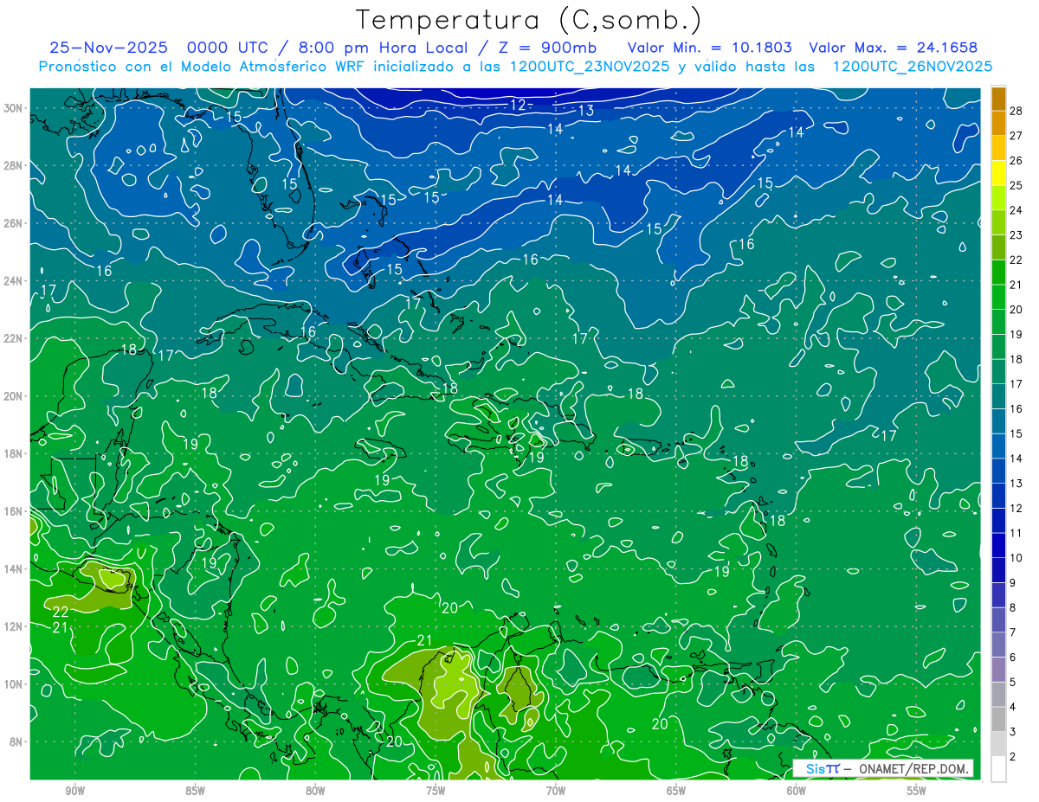1039x802 pixels.
Task: Click the valid-until time "1200UTC_26NOV2025"
Action: point(912,67)
